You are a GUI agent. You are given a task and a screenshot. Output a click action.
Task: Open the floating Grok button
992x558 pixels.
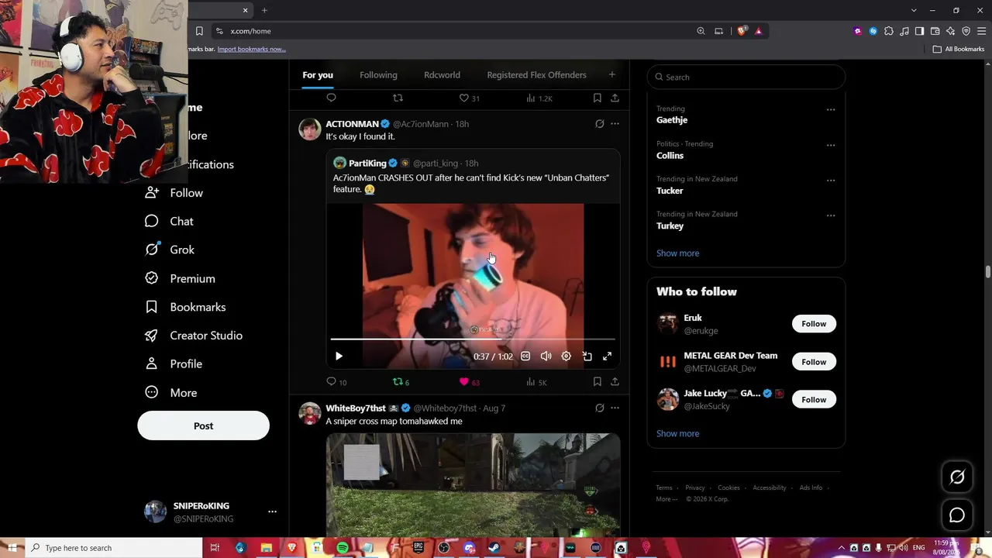(x=957, y=477)
